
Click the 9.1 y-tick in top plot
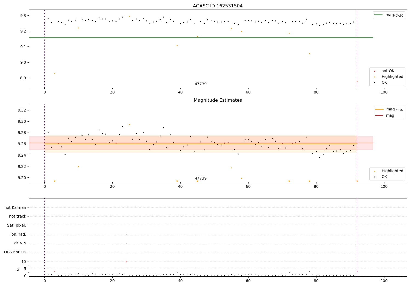click(x=23, y=47)
